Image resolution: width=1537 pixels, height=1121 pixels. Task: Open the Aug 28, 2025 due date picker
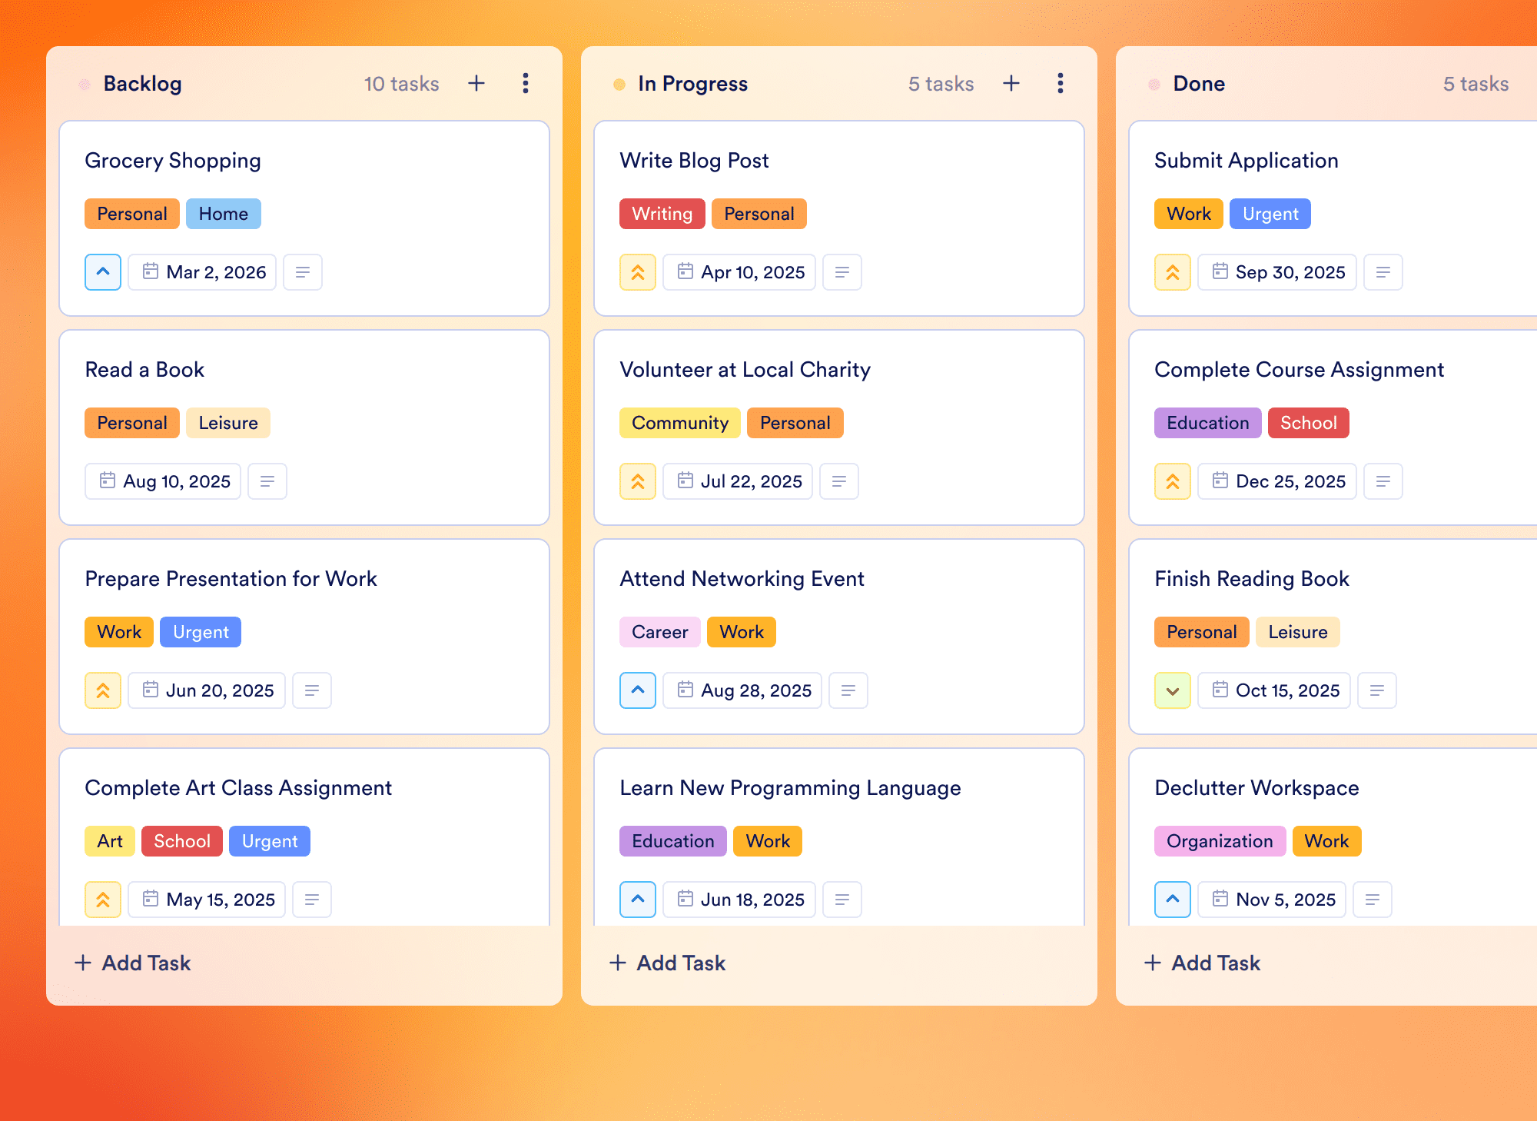pos(742,690)
